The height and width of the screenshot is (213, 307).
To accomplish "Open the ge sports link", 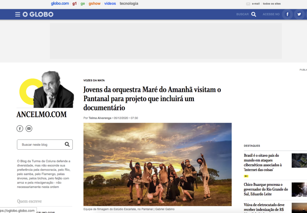I will coord(83,4).
